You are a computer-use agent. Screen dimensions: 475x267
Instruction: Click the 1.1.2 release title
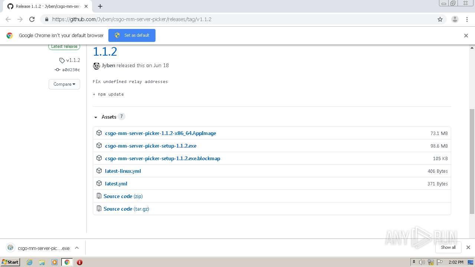[105, 51]
